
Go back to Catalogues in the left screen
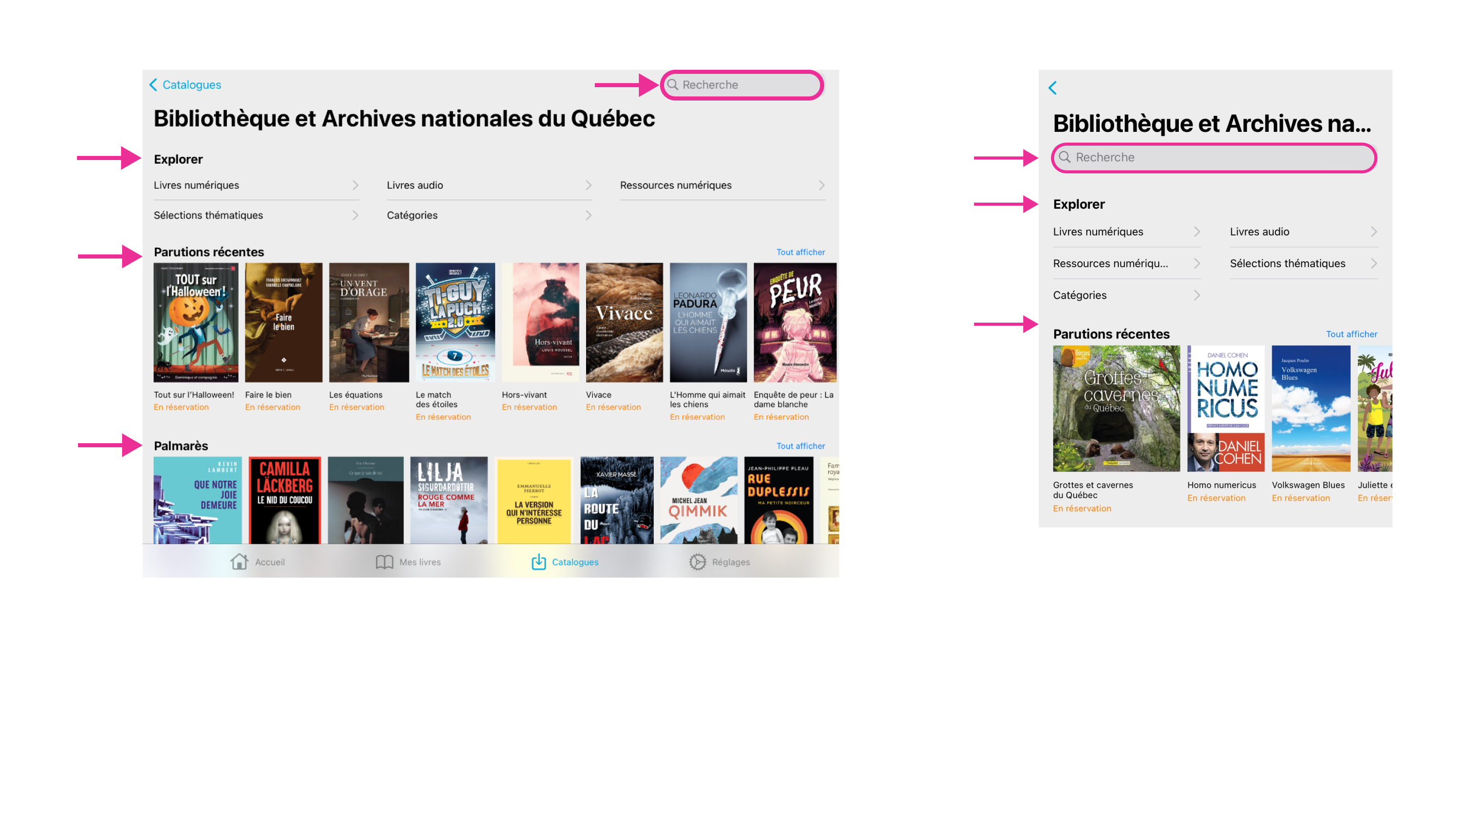(x=185, y=85)
